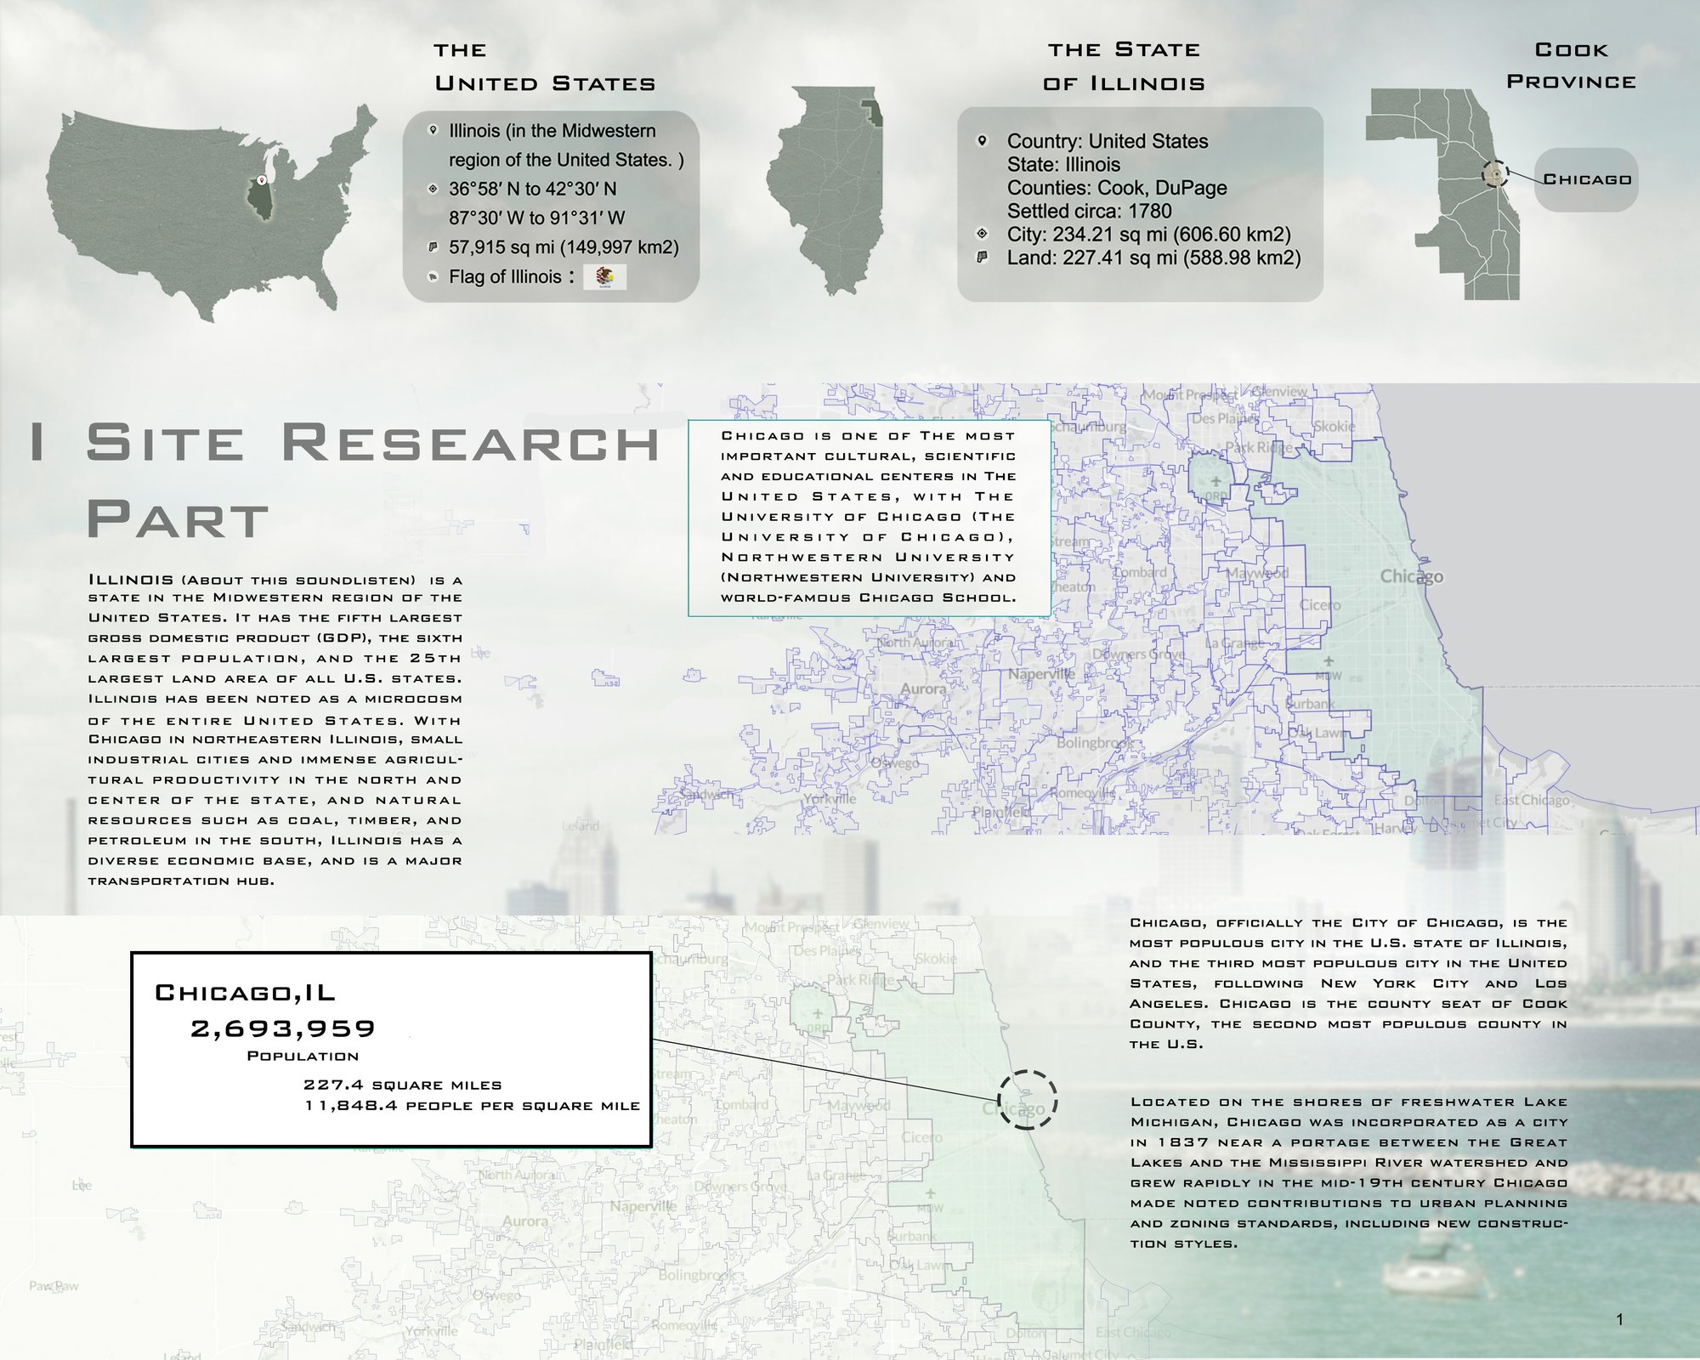This screenshot has height=1360, width=1700.
Task: Click the "Chicago, IL" heading in the population box
Action: pos(245,992)
